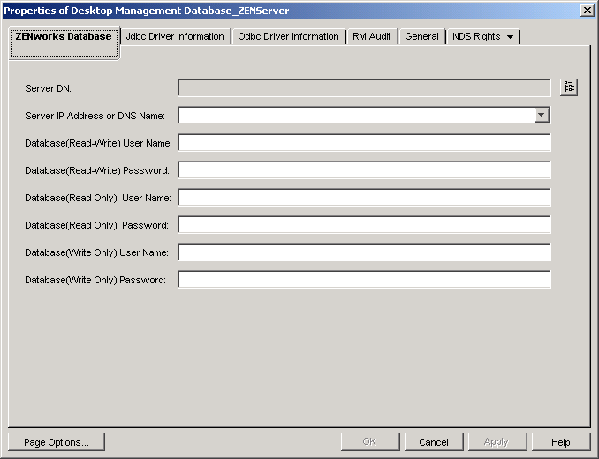
Task: Click the Apply button
Action: point(497,442)
